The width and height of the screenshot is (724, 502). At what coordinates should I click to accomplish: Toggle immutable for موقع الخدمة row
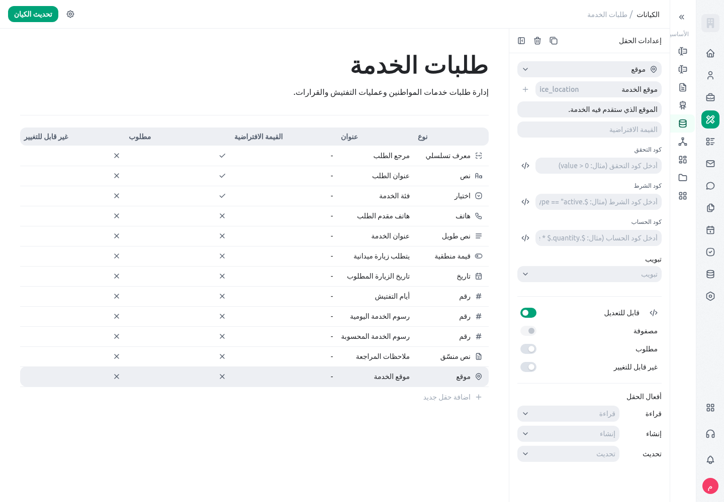[x=117, y=376]
